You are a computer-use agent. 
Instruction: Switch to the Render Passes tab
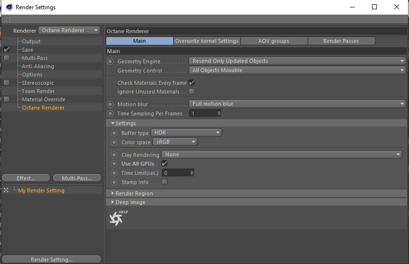341,41
